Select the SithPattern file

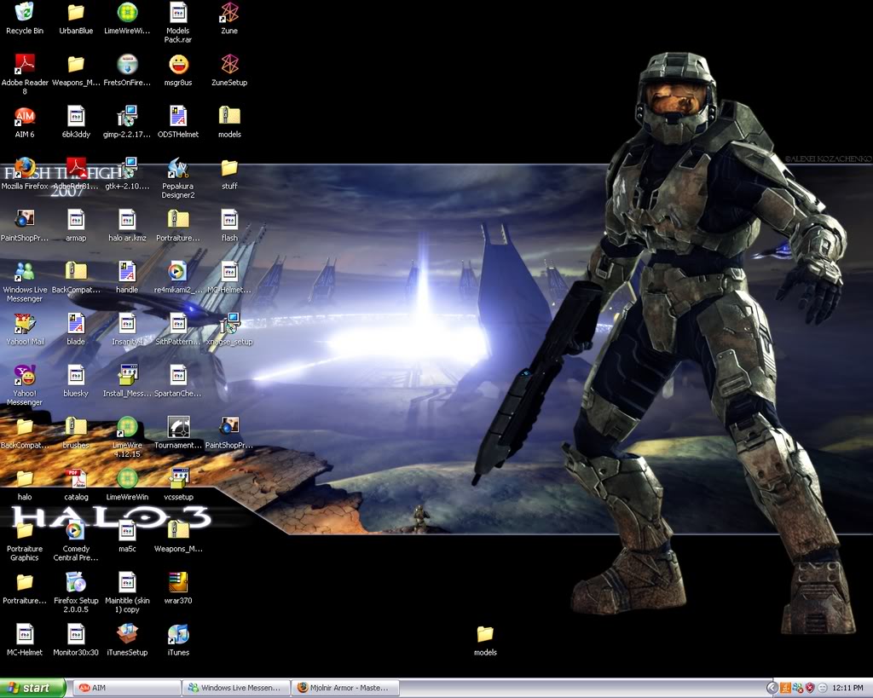[178, 323]
